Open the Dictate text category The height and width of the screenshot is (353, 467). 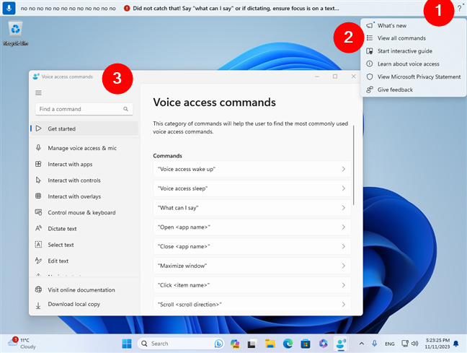tap(84, 229)
